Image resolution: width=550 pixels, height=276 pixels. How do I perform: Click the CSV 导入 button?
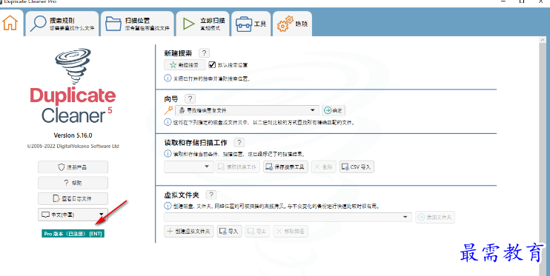click(x=357, y=166)
